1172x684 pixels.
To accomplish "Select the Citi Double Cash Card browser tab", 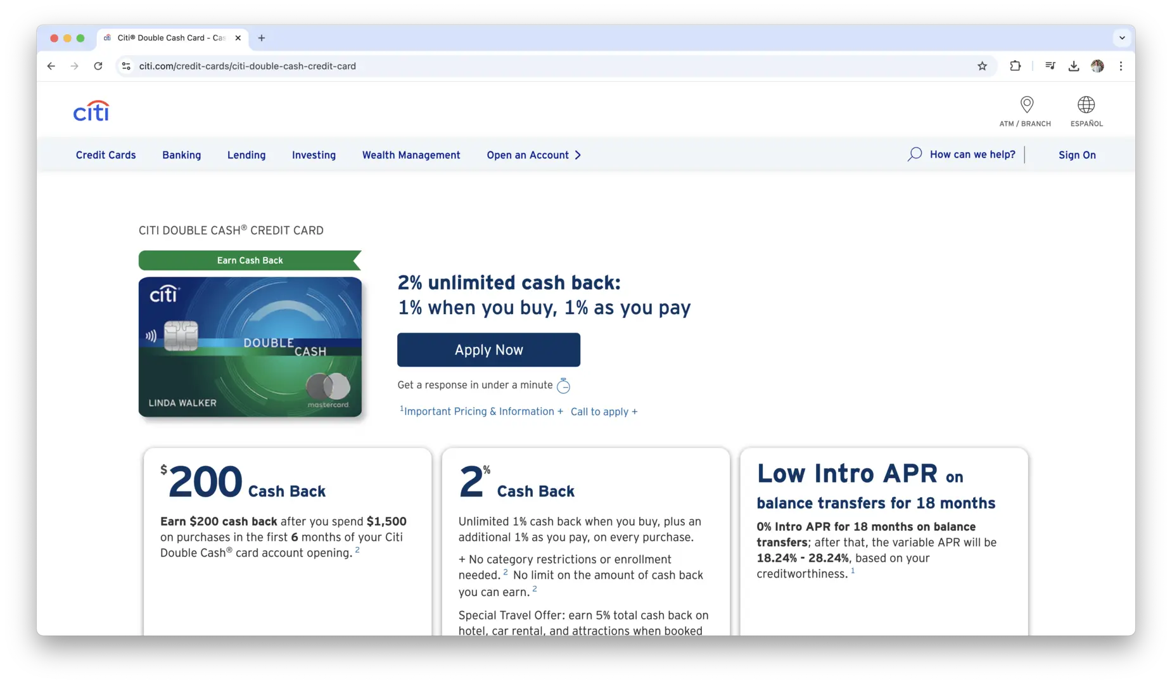I will click(172, 38).
